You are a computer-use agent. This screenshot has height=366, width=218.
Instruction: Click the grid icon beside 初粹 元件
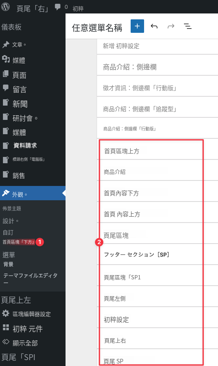coord(6,327)
